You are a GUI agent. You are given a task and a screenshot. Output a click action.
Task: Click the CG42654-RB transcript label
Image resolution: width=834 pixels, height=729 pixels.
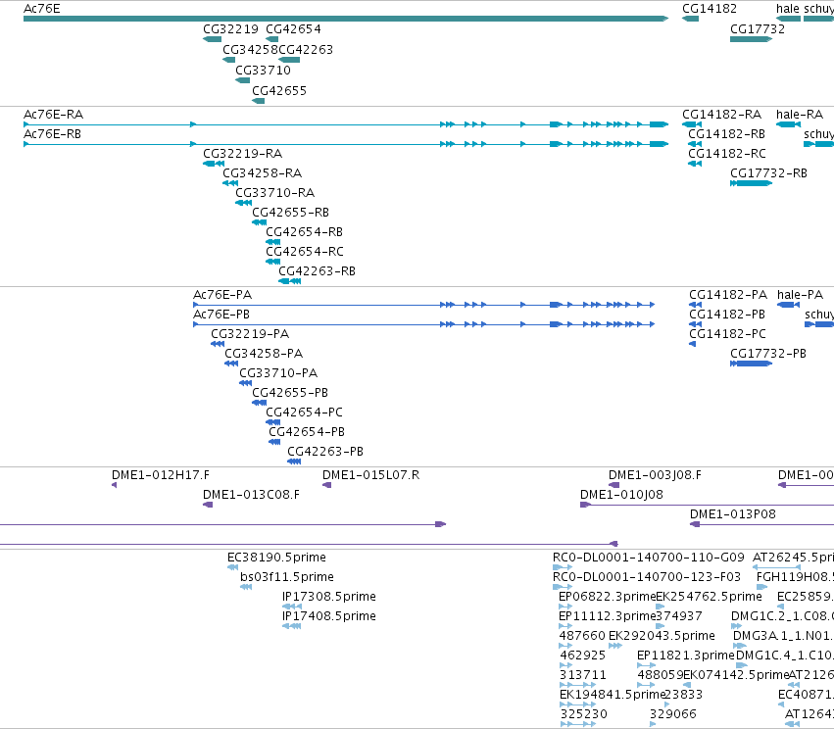click(304, 232)
